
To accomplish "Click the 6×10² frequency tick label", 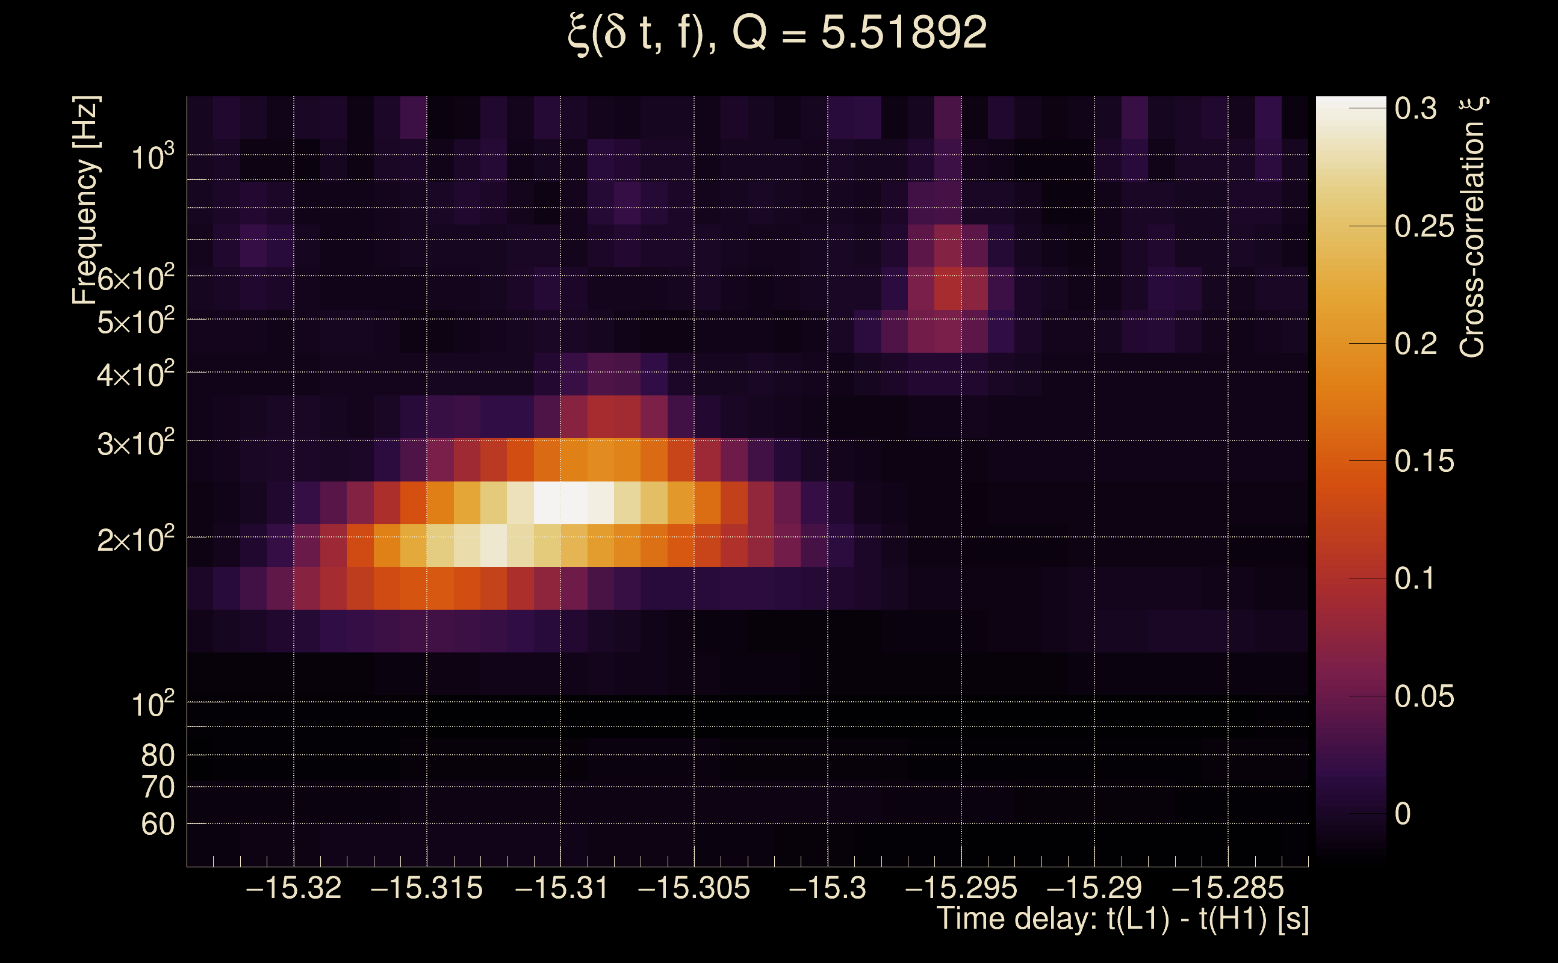I will 135,279.
